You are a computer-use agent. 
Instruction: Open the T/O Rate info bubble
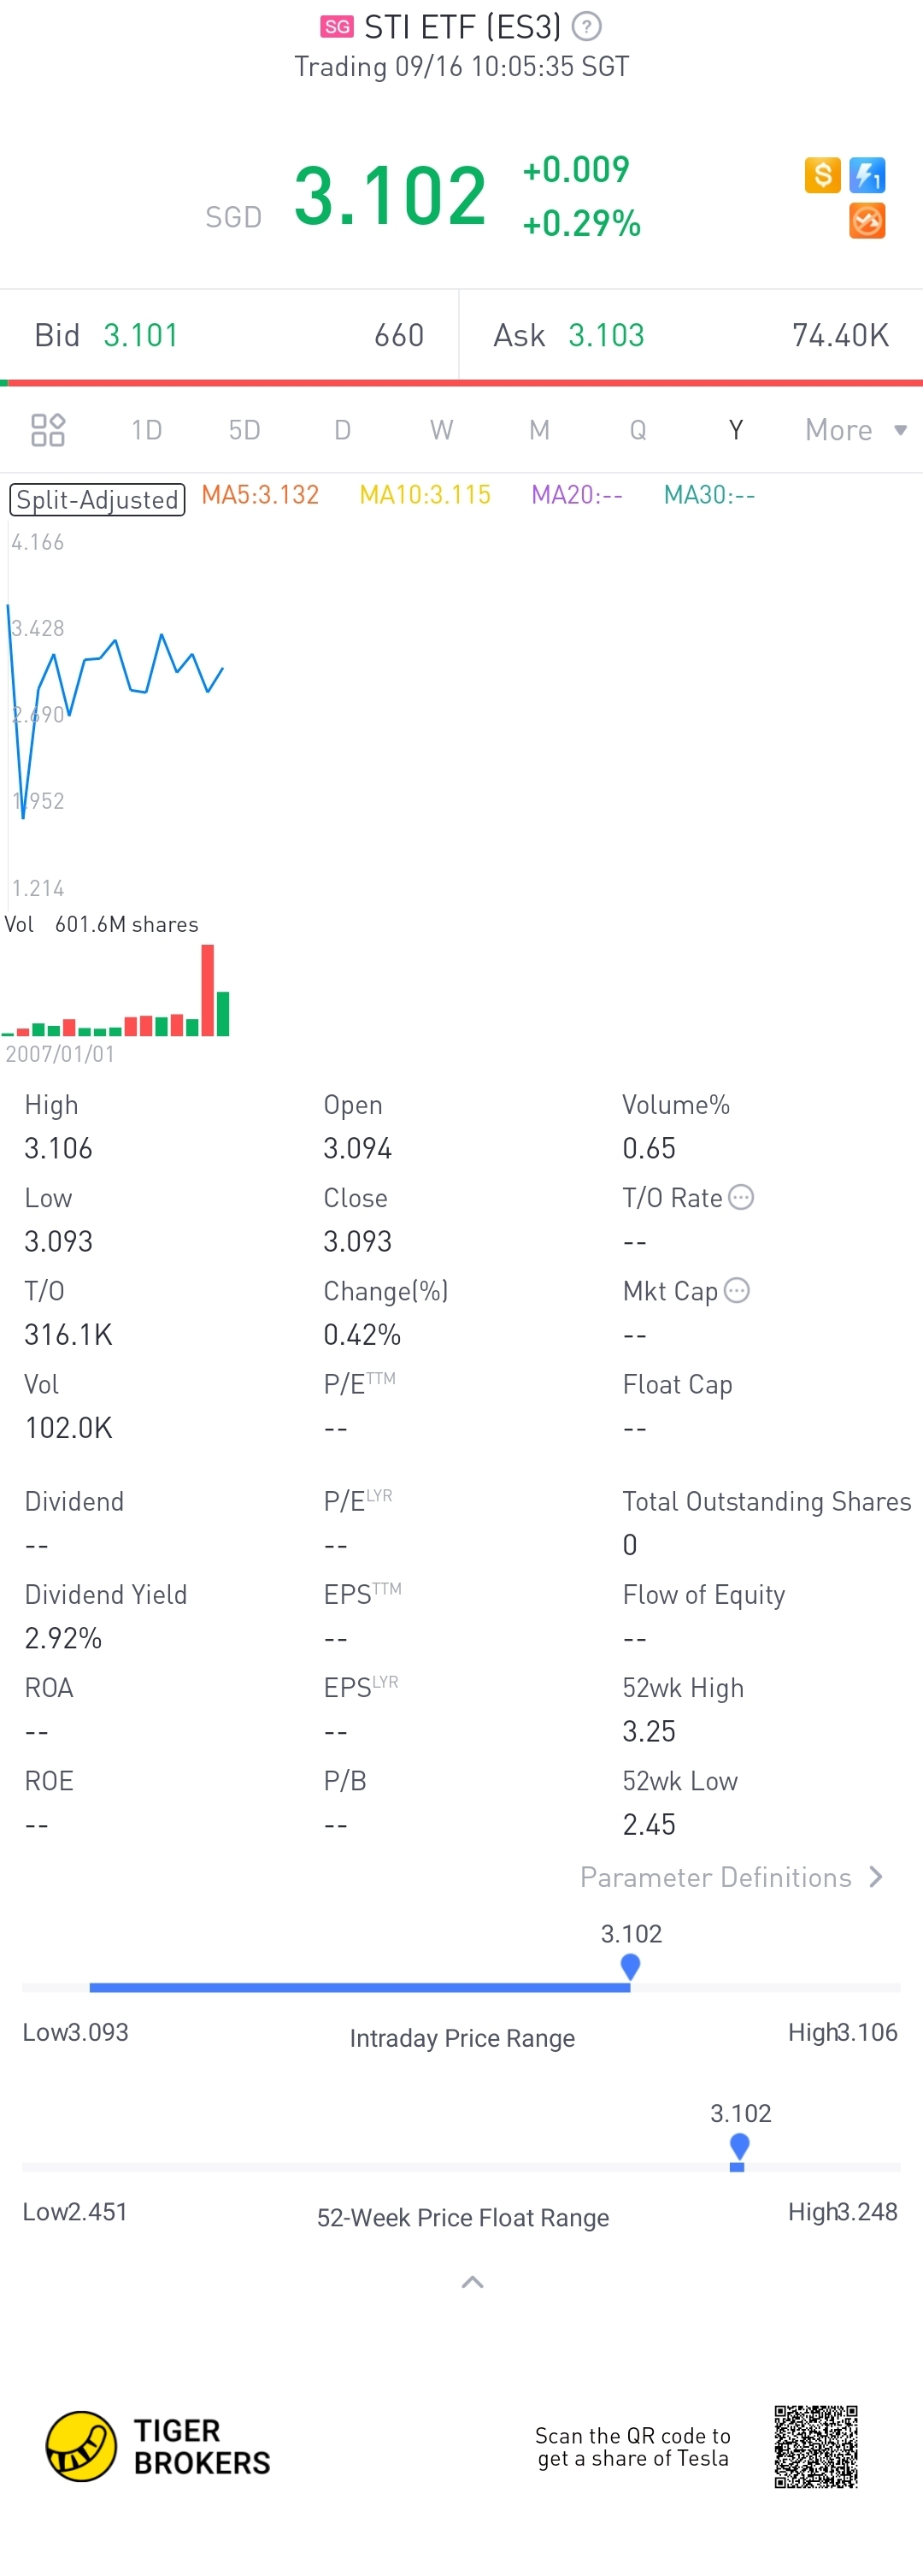point(741,1197)
